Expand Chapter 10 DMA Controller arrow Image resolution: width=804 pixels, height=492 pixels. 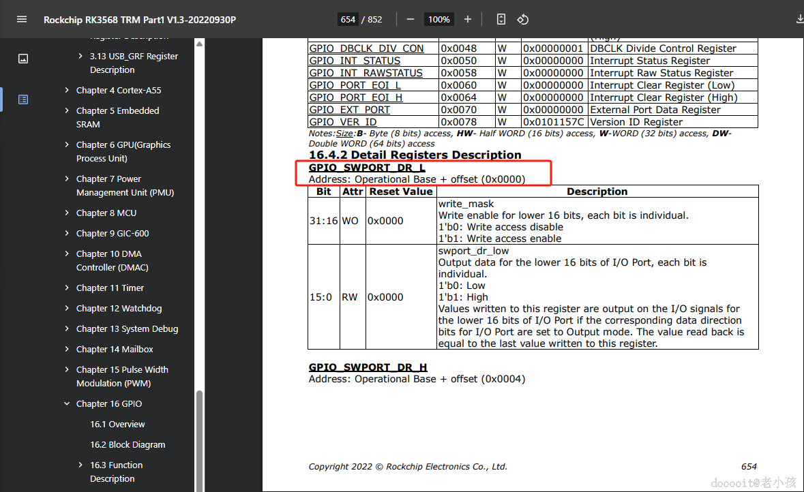click(x=67, y=253)
